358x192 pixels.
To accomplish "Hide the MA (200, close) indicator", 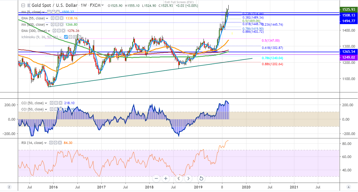I will [x=52, y=24].
